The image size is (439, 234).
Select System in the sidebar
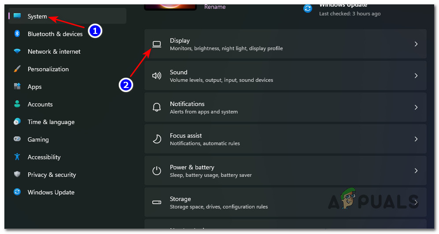point(37,16)
